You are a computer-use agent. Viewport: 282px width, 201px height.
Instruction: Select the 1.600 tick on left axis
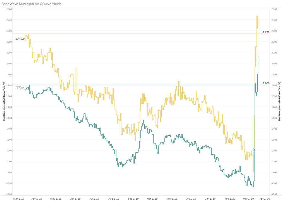click(x=9, y=107)
